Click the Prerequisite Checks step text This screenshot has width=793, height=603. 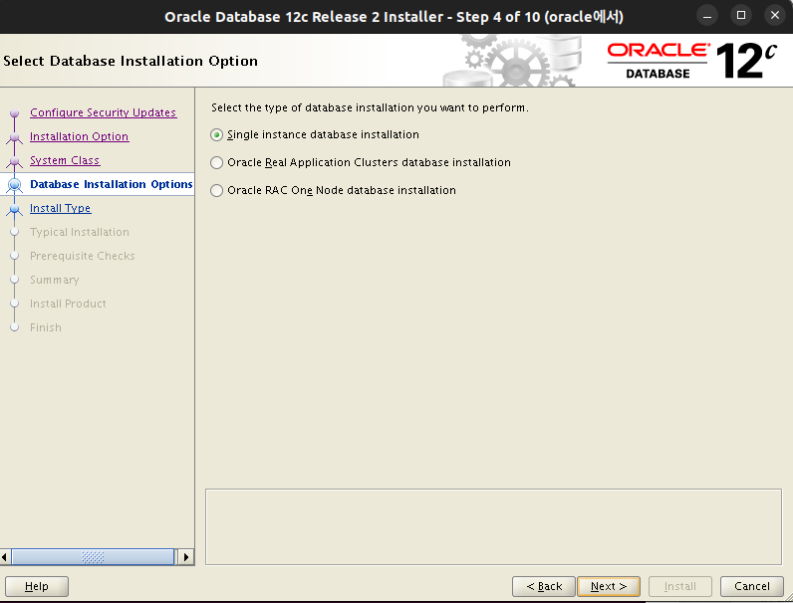point(83,256)
